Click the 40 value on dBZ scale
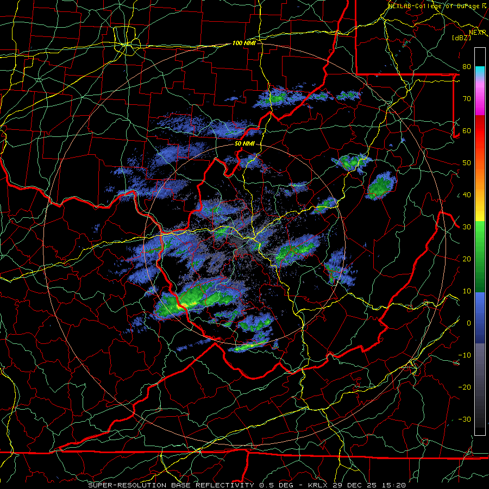Viewport: 489px width, 489px height. pos(467,195)
